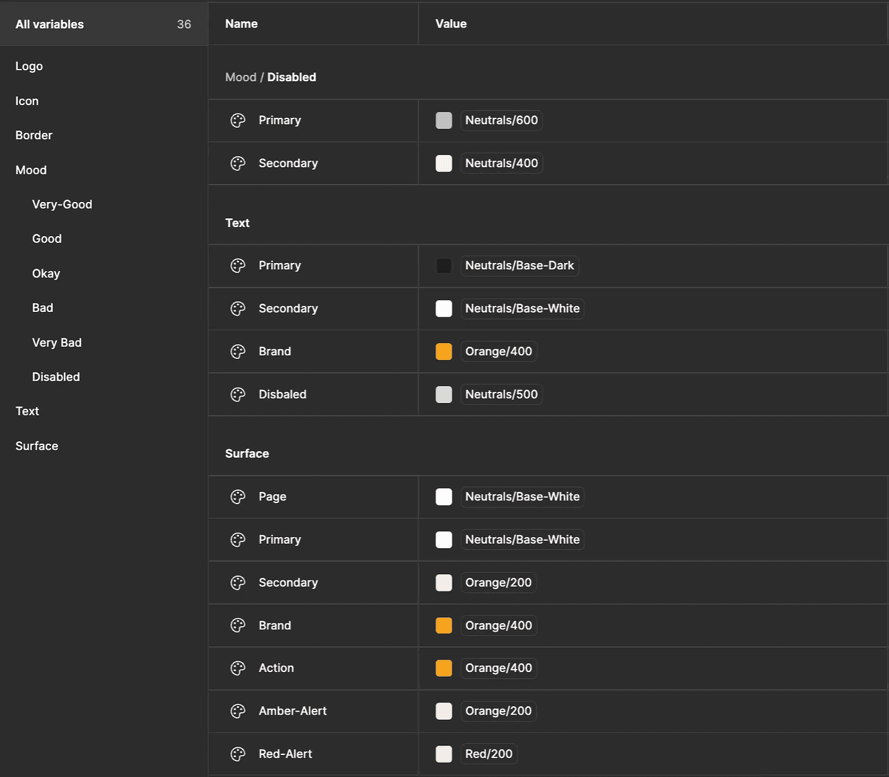Click palette icon of Text Brand row

pos(238,352)
